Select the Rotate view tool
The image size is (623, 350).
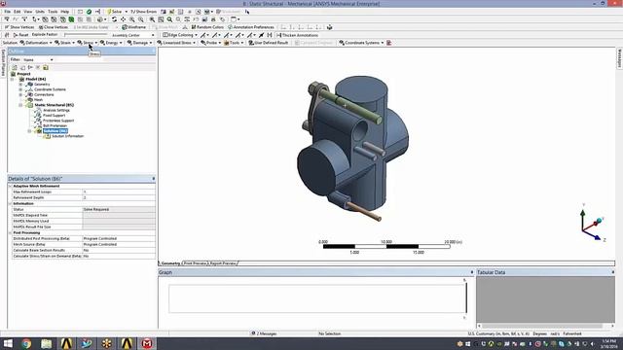pos(114,19)
